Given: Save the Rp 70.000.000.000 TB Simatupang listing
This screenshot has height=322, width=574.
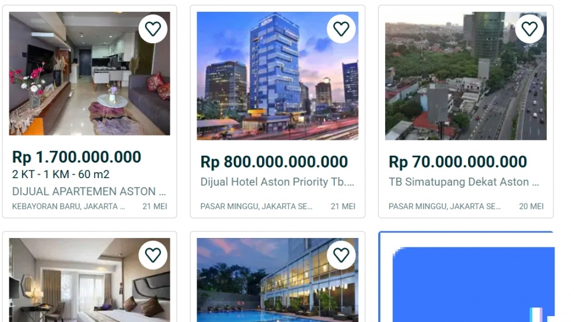Looking at the screenshot, I should [530, 29].
